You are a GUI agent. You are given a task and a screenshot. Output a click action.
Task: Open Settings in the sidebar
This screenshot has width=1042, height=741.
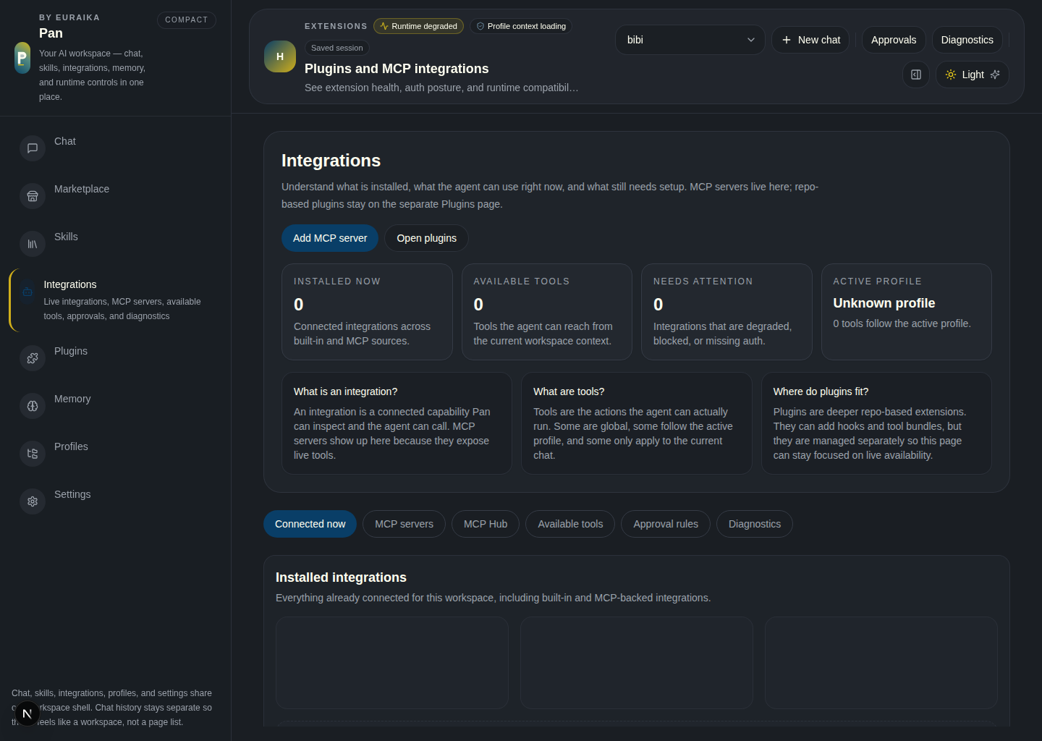(116, 501)
